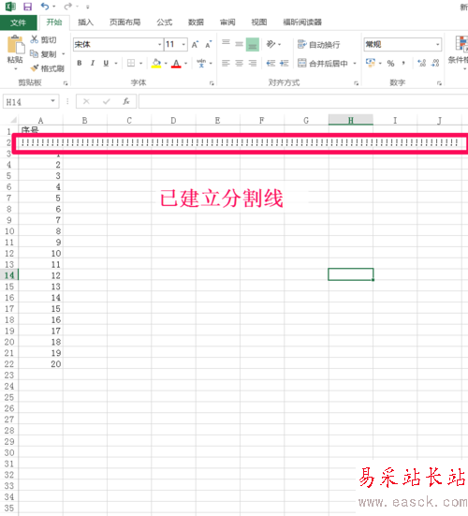Apply comma style
Image resolution: width=468 pixels, height=516 pixels.
[403, 63]
